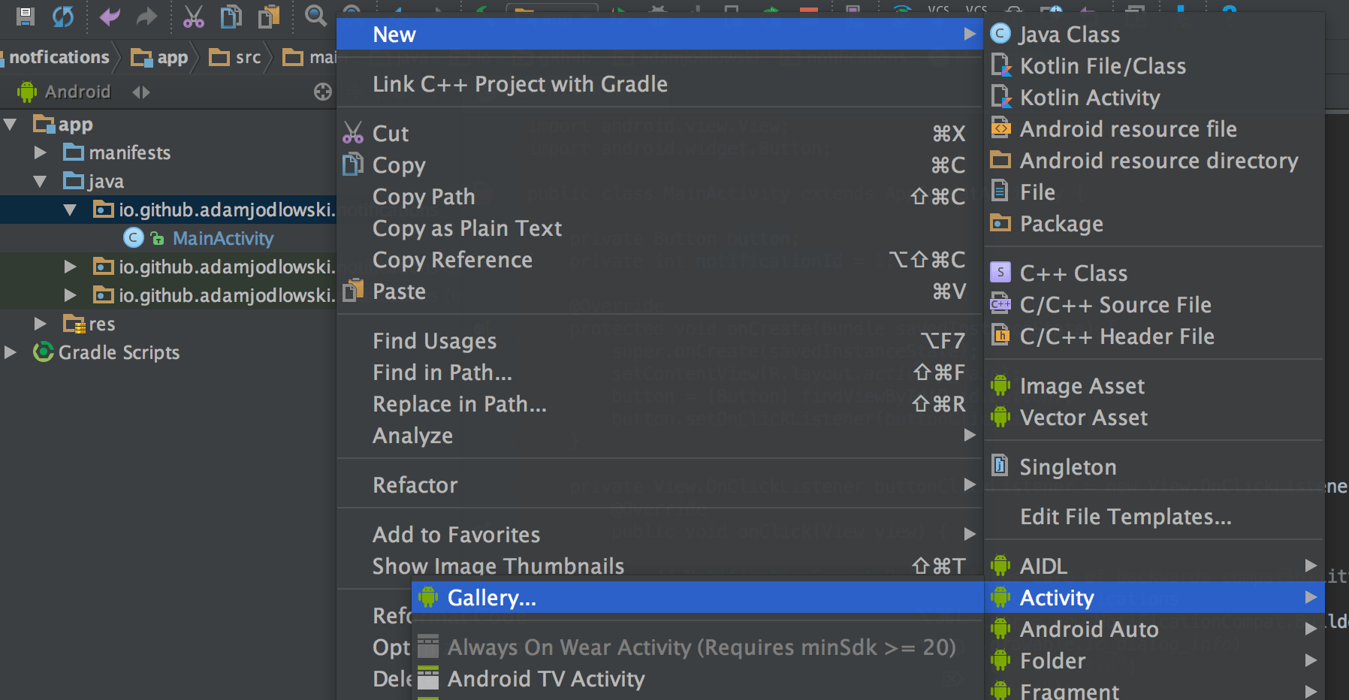Click the Find magnifier icon
Viewport: 1349px width, 700px height.
pos(315,16)
